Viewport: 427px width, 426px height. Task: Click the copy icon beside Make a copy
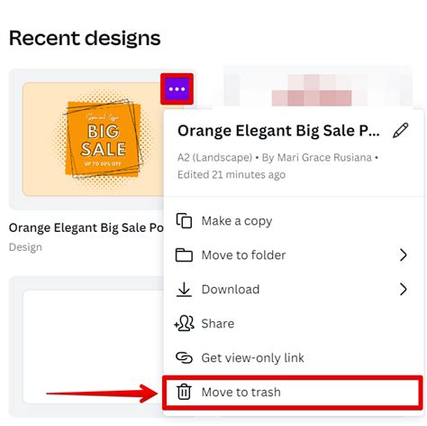(x=184, y=221)
